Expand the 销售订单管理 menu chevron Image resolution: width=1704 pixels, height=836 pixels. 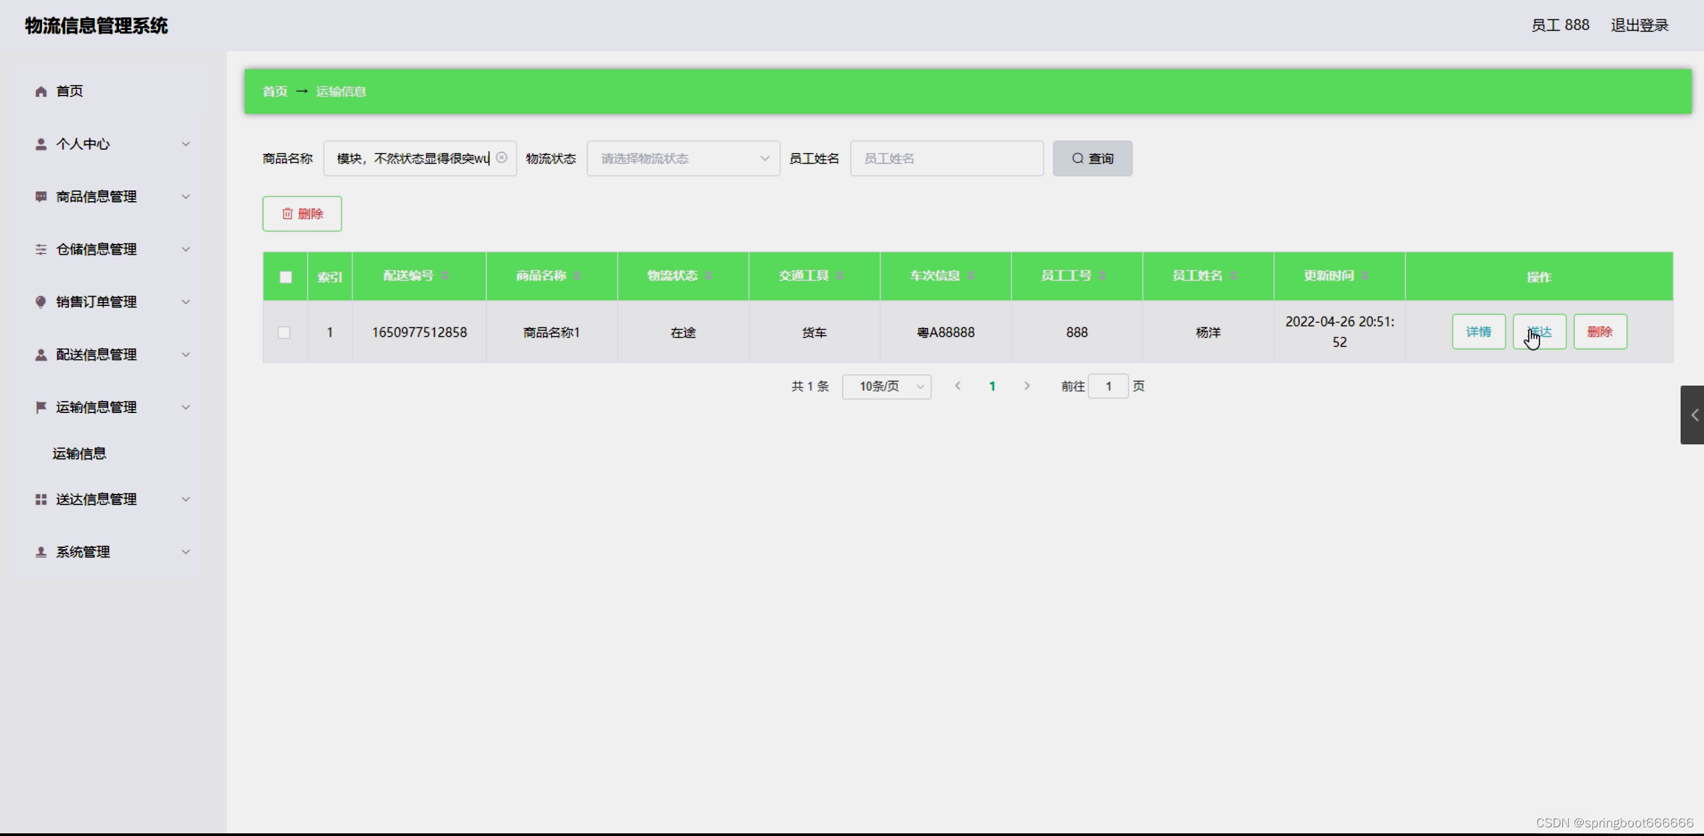click(x=186, y=302)
